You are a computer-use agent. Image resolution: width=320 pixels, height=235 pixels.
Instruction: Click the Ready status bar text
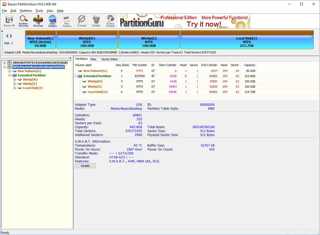(5, 233)
